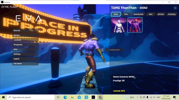The image size is (179, 100).
Task: Open Minigames from the pause menu
Action: tap(25, 45)
